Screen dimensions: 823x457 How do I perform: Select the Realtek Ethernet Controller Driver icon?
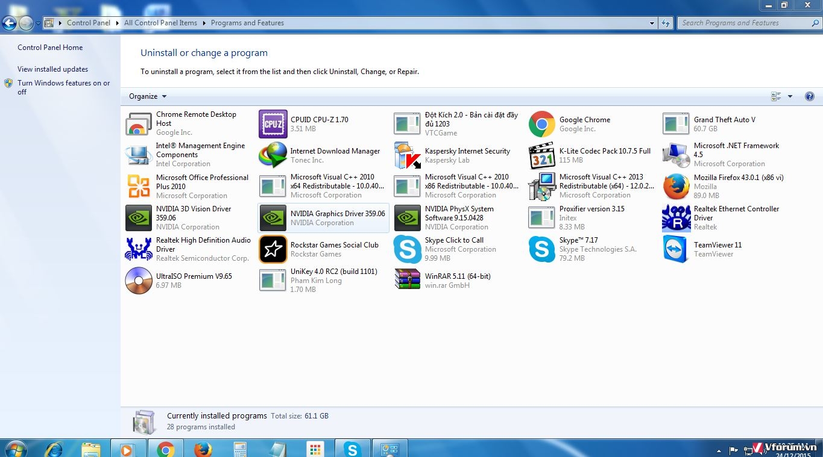point(676,218)
